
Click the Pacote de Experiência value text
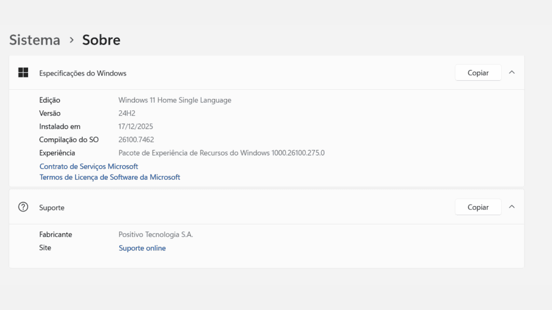coord(221,153)
